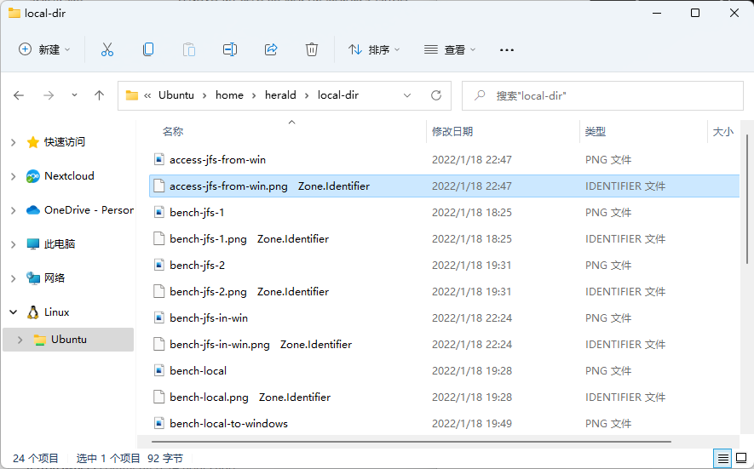Go back with the left arrow
This screenshot has height=469, width=754.
19,95
